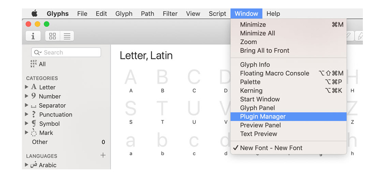
Task: Select the glyph cell A
Action: click(x=131, y=81)
